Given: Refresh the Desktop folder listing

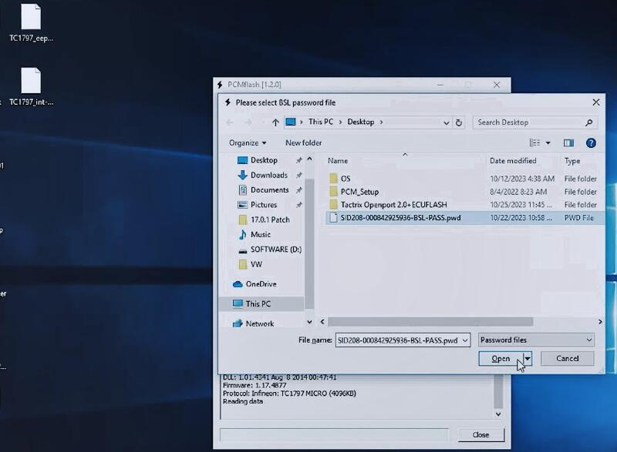Looking at the screenshot, I should pos(459,122).
